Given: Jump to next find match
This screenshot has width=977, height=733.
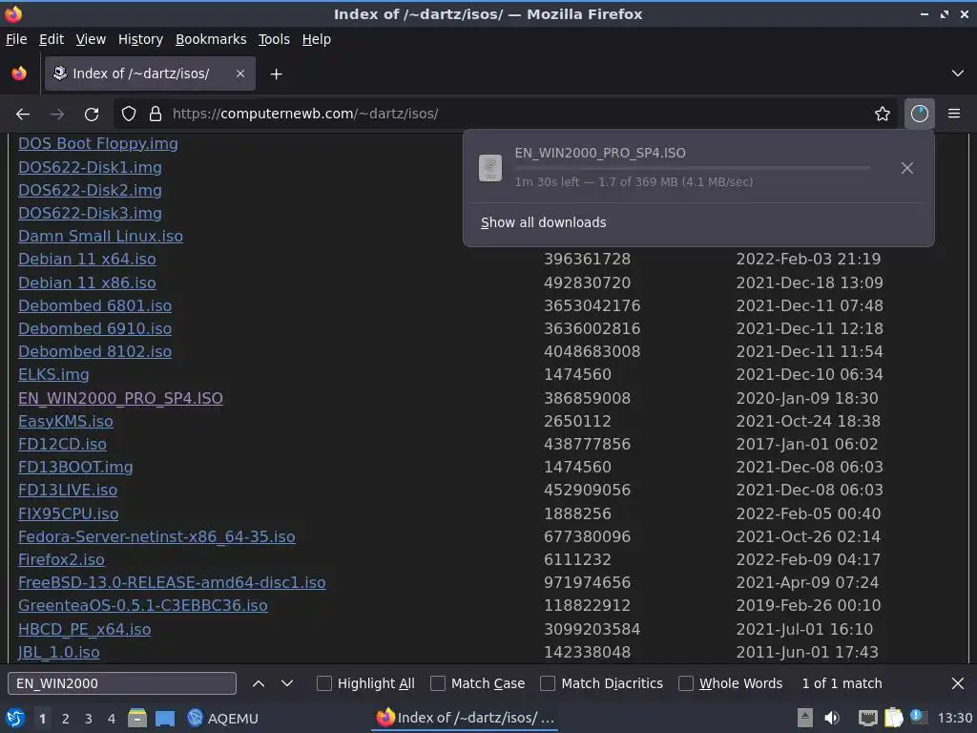Looking at the screenshot, I should [286, 683].
